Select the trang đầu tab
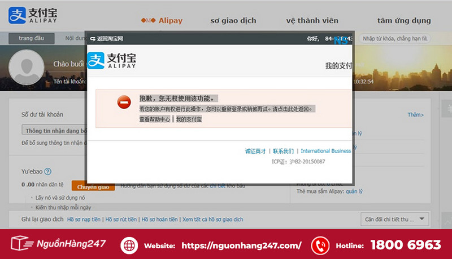Viewport: 452px width, 259px height. (x=32, y=38)
